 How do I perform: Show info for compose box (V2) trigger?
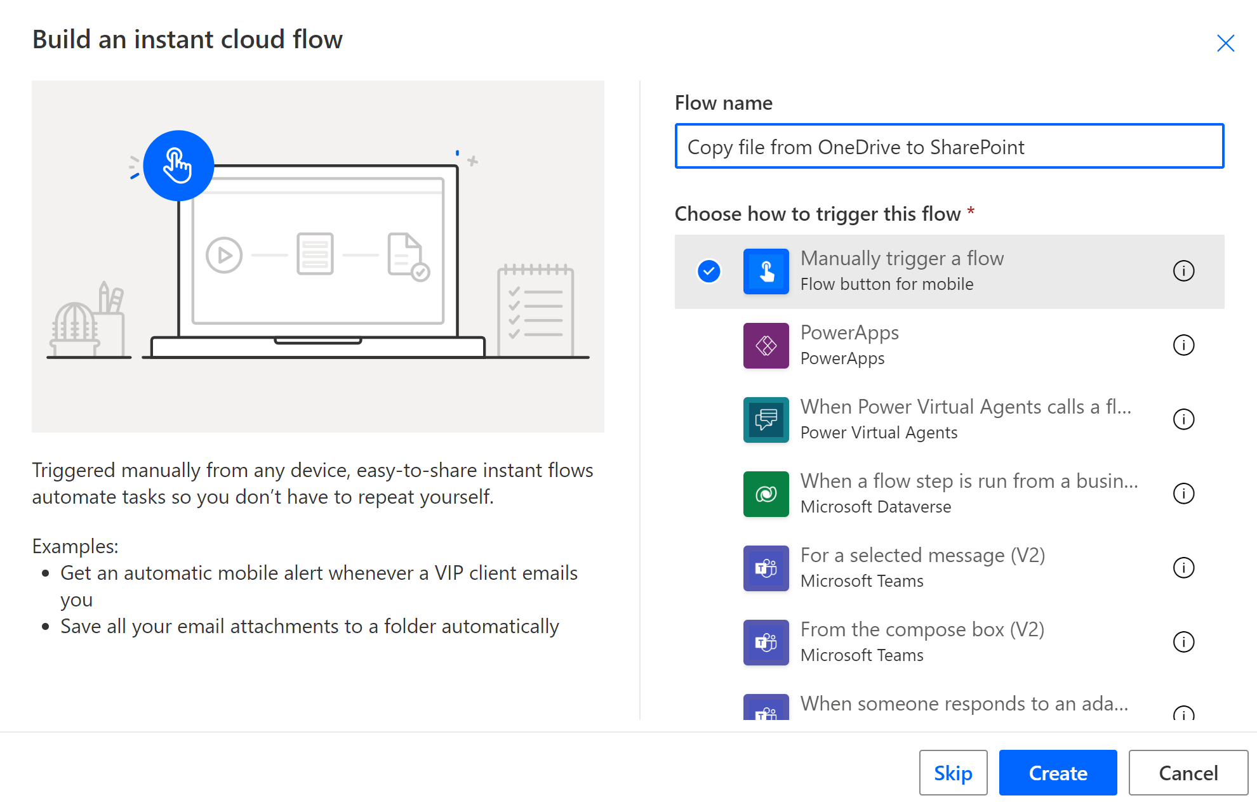pos(1183,642)
